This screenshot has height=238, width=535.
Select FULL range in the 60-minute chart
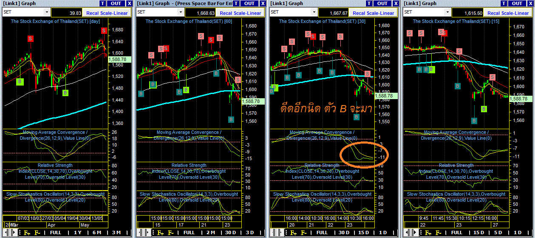tap(189, 232)
